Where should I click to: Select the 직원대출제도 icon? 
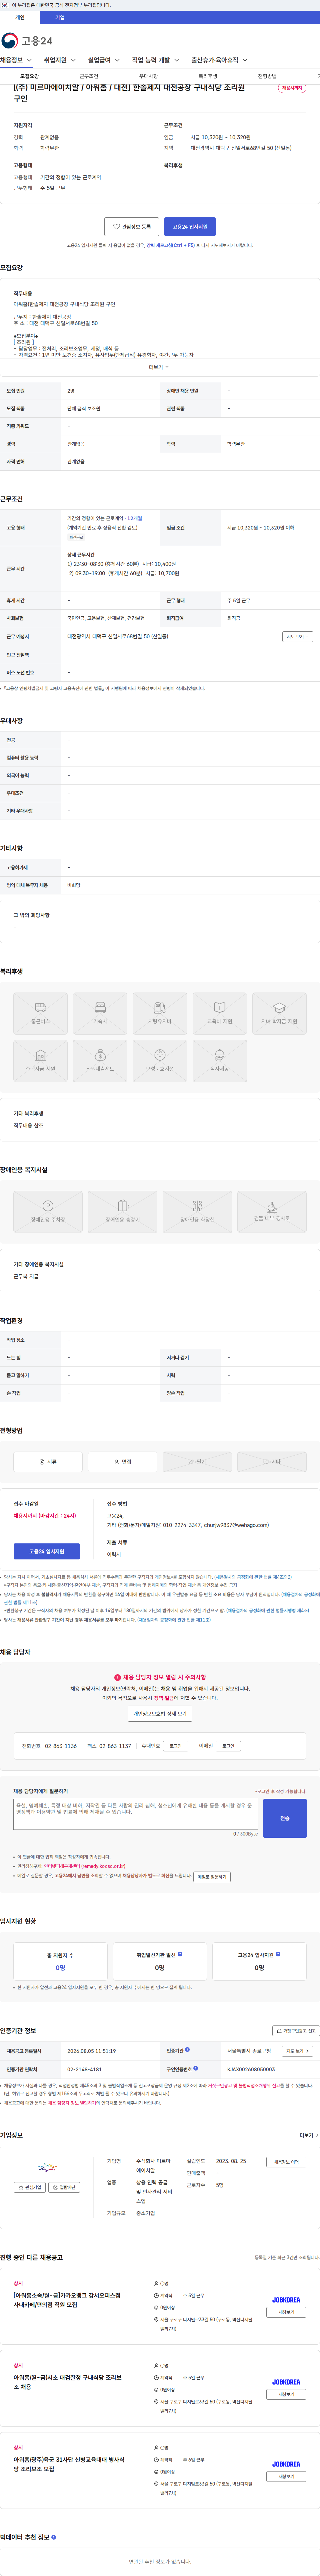100,1055
